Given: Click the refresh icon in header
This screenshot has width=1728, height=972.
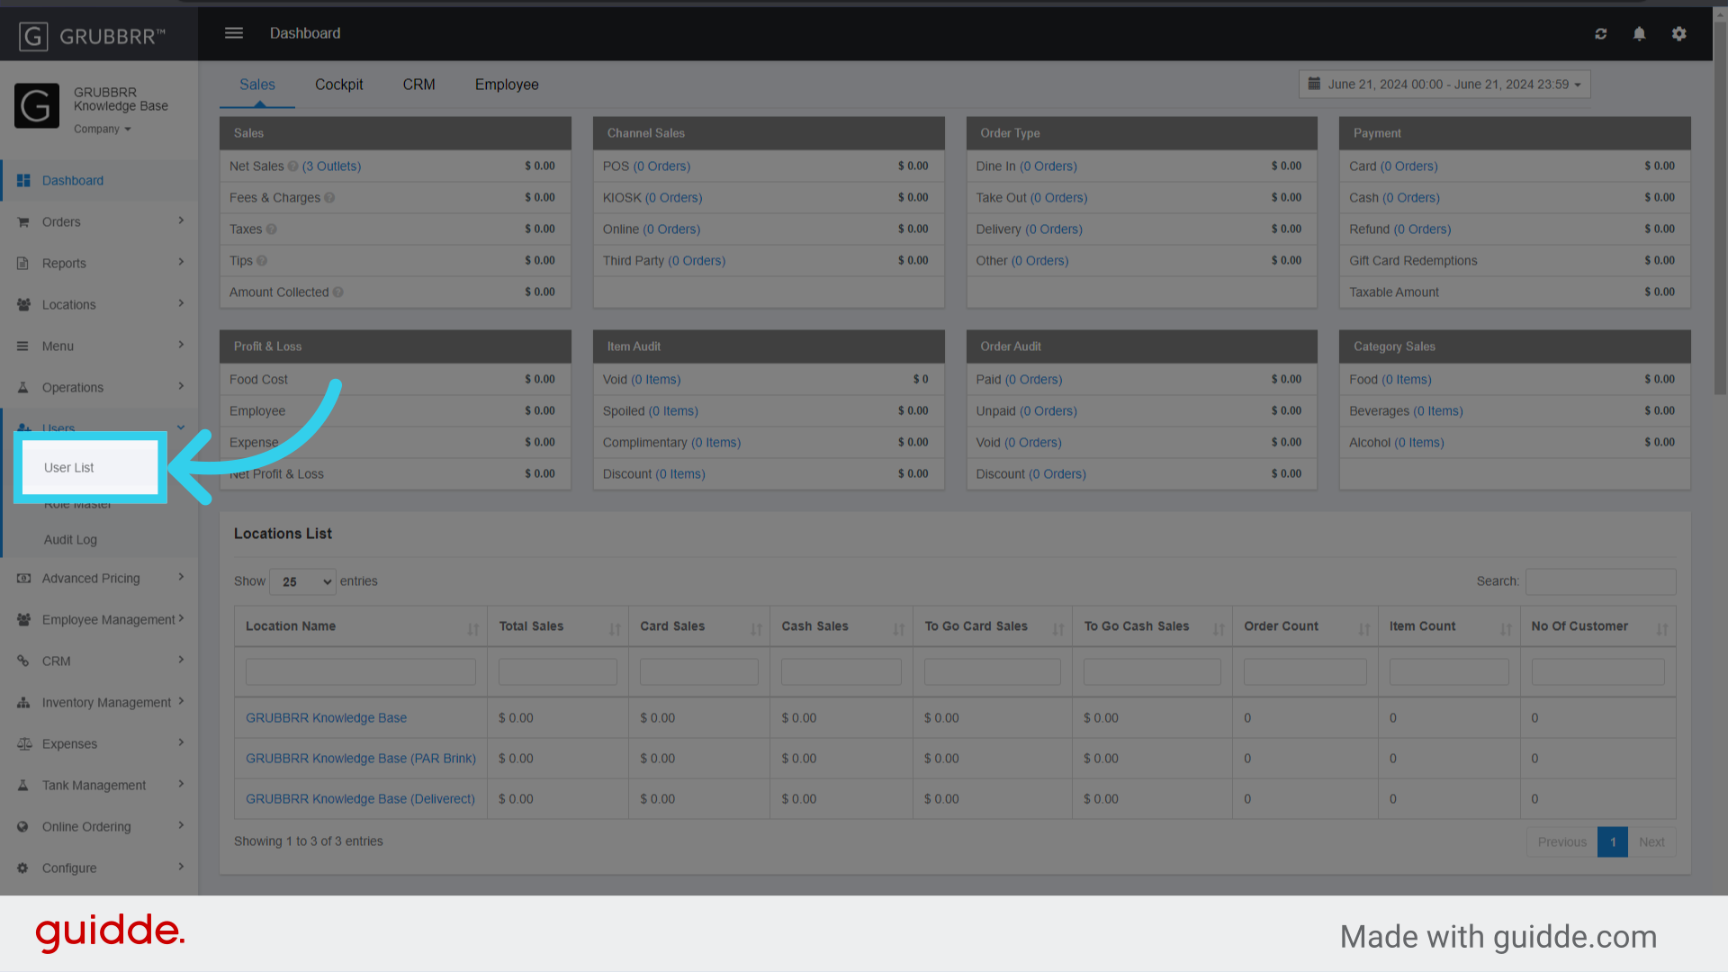Looking at the screenshot, I should pos(1601,33).
